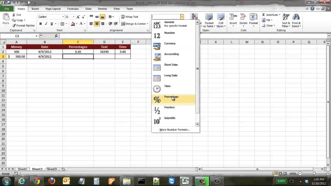The width and height of the screenshot is (331, 186).
Task: Select the Short Date format
Action: click(174, 67)
